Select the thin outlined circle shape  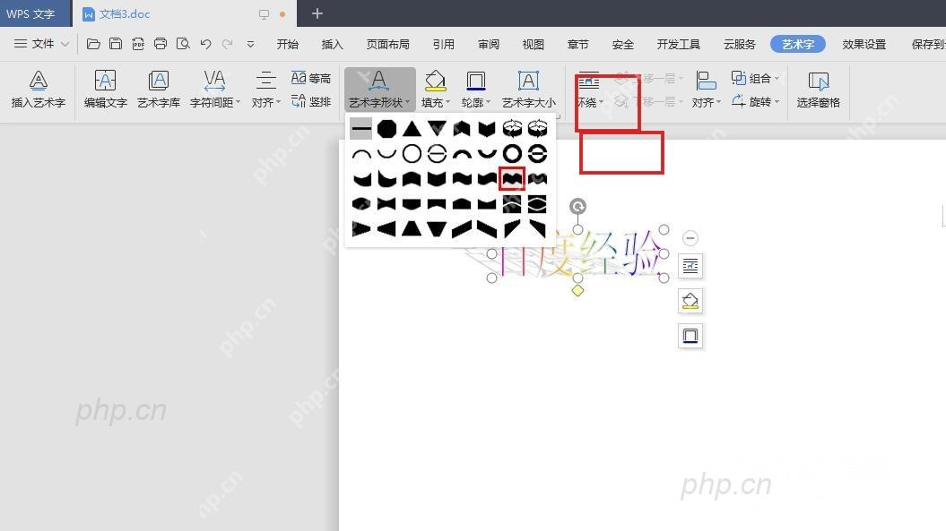pos(412,154)
